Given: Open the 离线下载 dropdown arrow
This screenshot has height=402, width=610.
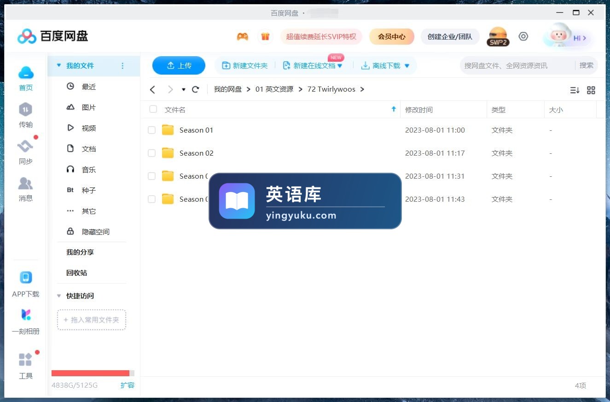Looking at the screenshot, I should point(407,66).
